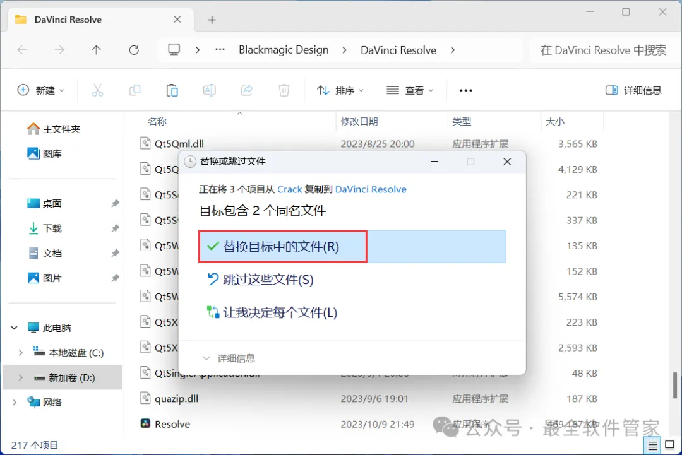Viewport: 682px width, 455px height.
Task: Select 此电脑 in the sidebar
Action: (49, 328)
